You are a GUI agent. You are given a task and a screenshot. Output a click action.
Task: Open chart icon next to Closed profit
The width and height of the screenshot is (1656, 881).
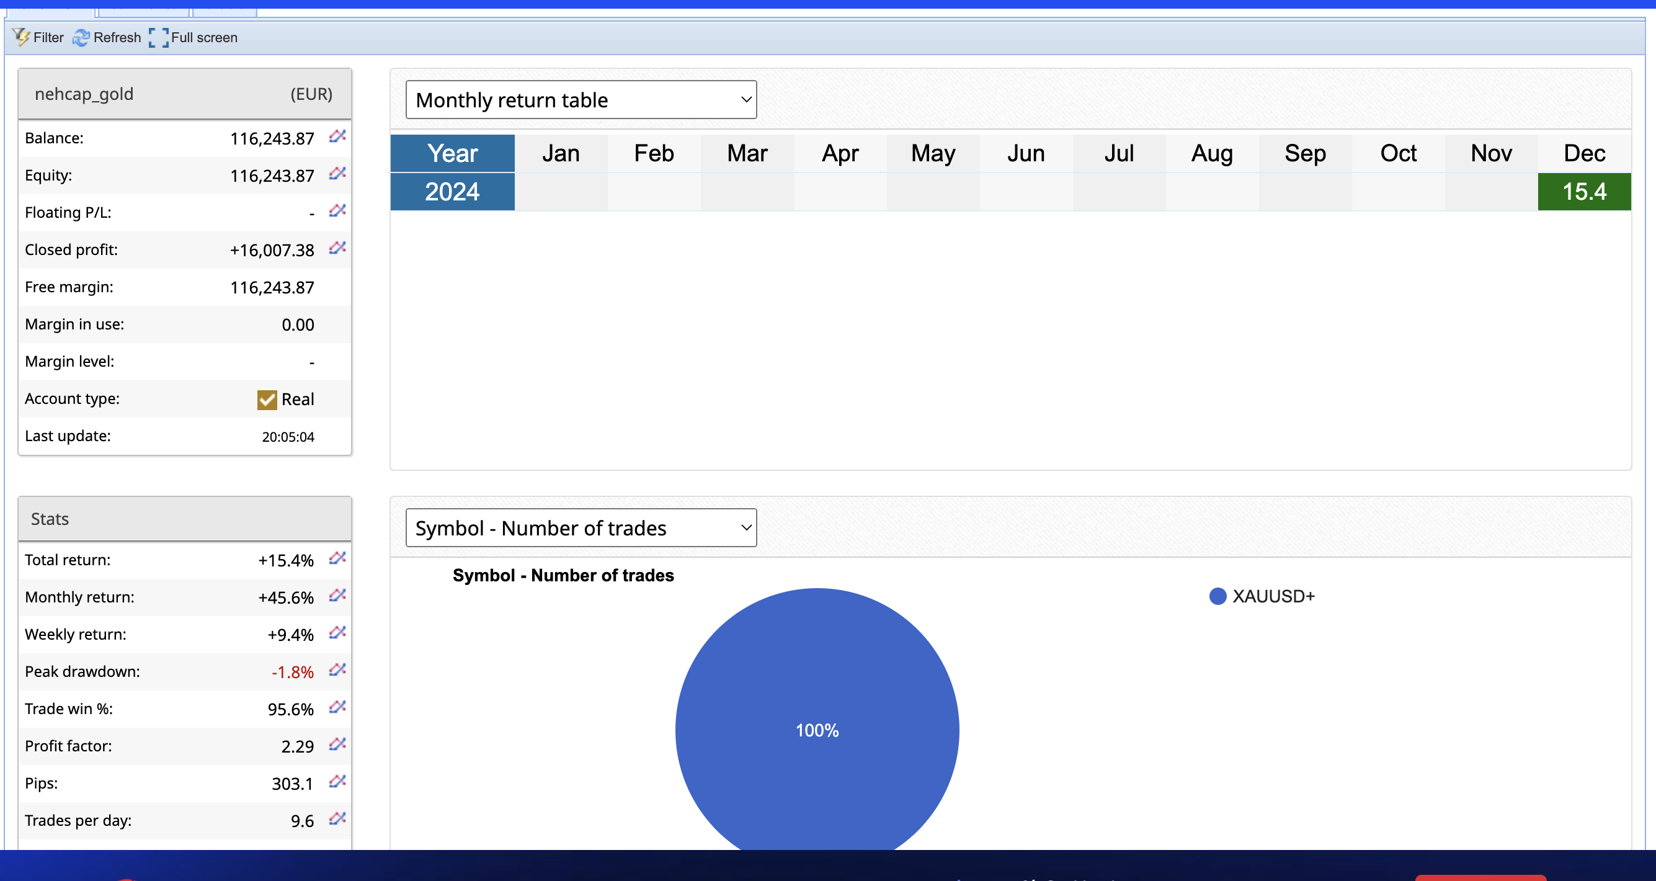(x=337, y=248)
